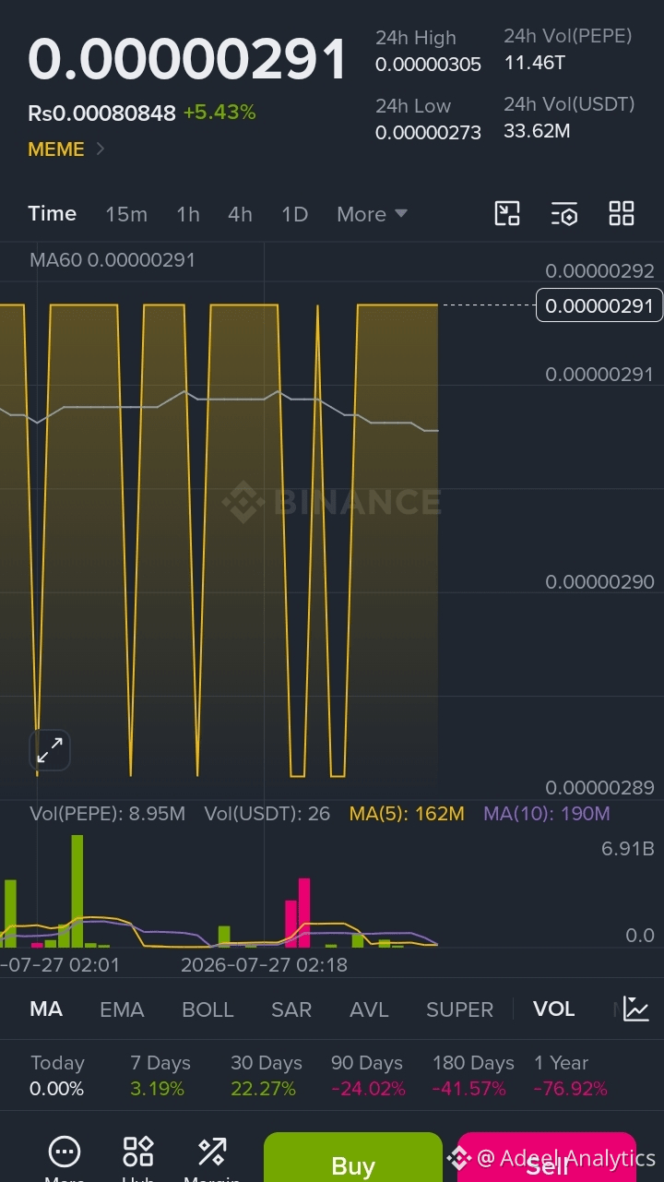This screenshot has height=1182, width=664.
Task: Tap the MA60 0.00000291 indicator label
Action: 113,260
